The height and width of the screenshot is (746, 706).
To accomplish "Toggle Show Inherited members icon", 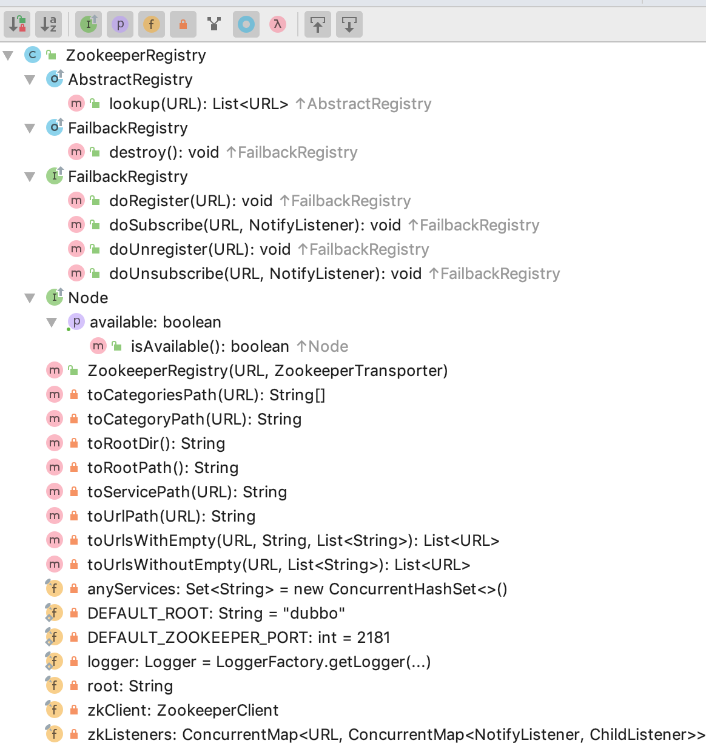I will click(x=89, y=24).
